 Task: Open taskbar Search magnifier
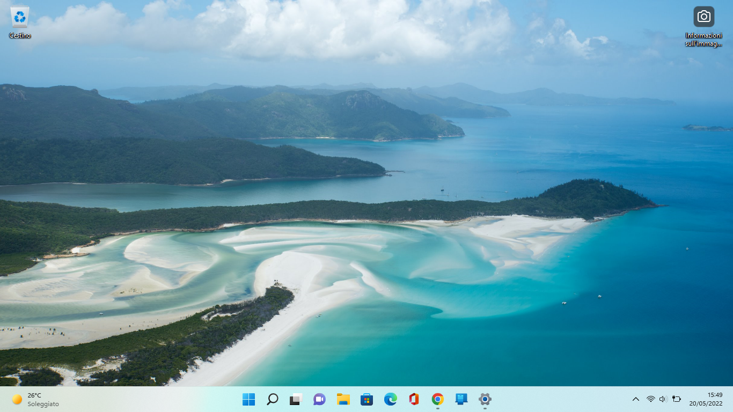tap(273, 399)
